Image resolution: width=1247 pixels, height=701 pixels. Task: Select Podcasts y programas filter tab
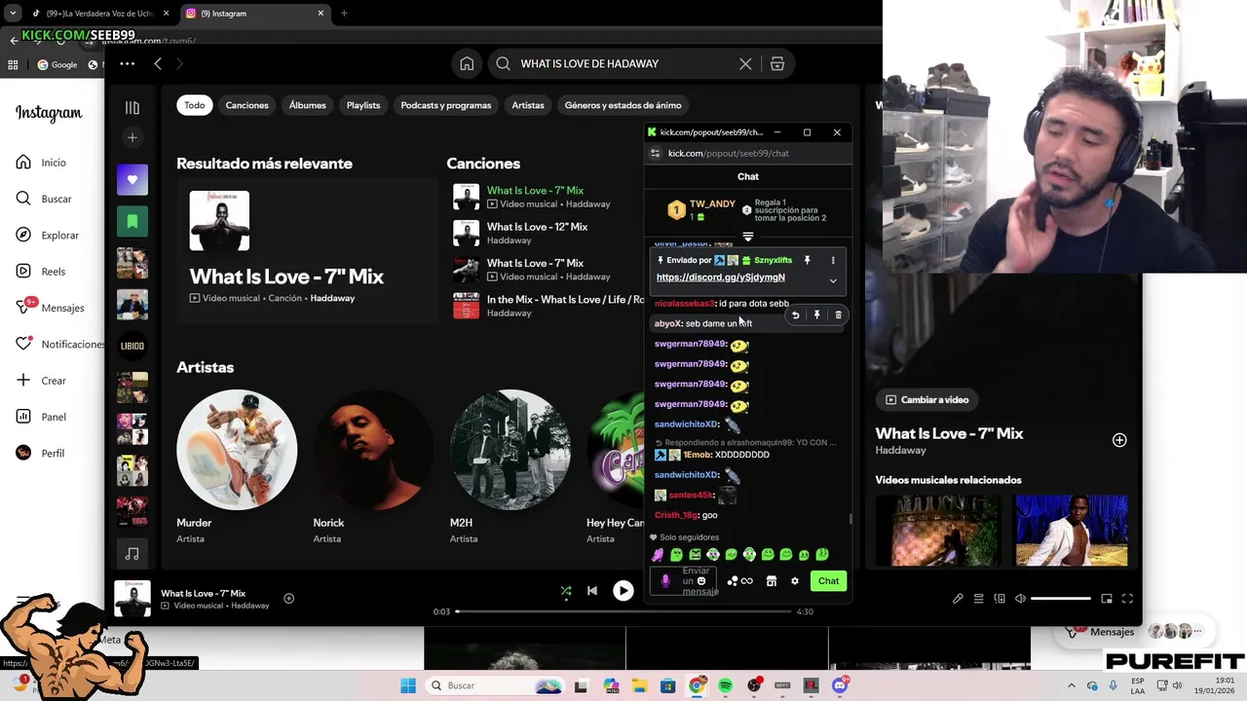pos(446,105)
